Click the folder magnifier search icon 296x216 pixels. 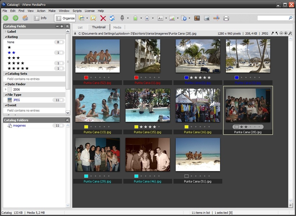[x=93, y=18]
